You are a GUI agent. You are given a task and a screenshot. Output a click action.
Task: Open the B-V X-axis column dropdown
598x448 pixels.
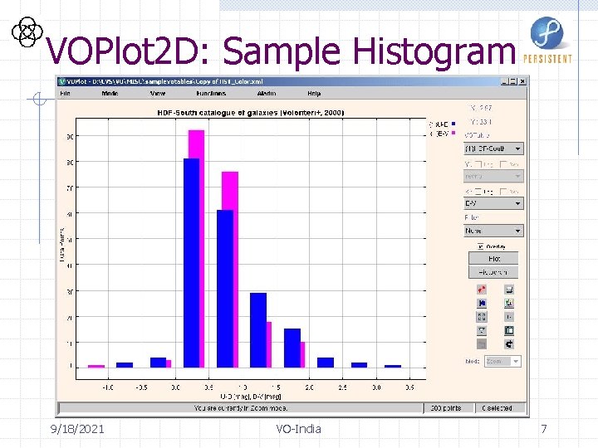pos(493,203)
